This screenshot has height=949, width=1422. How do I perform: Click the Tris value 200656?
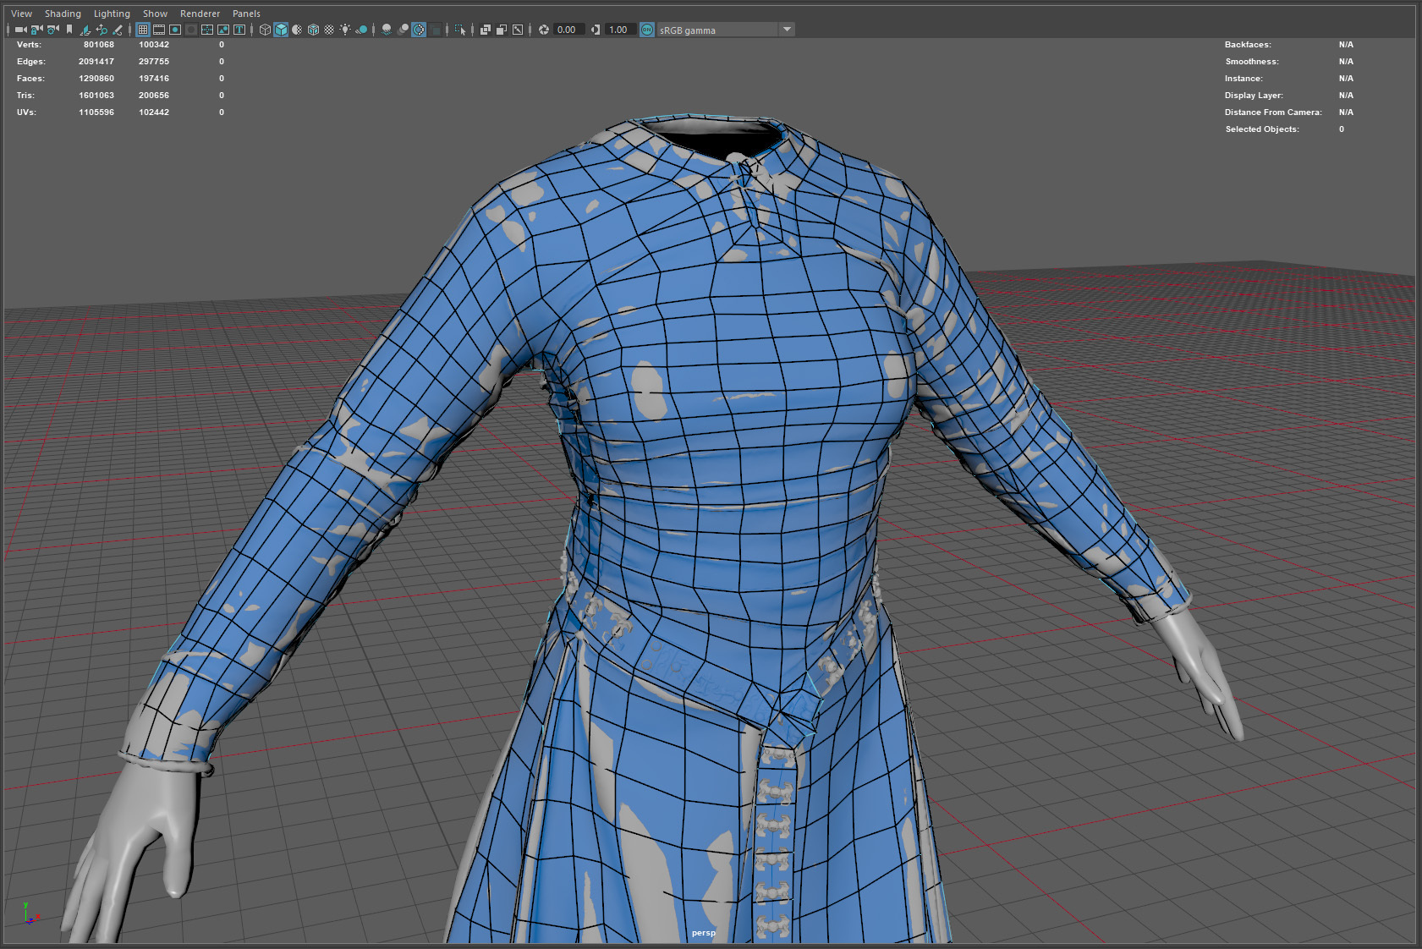(154, 96)
